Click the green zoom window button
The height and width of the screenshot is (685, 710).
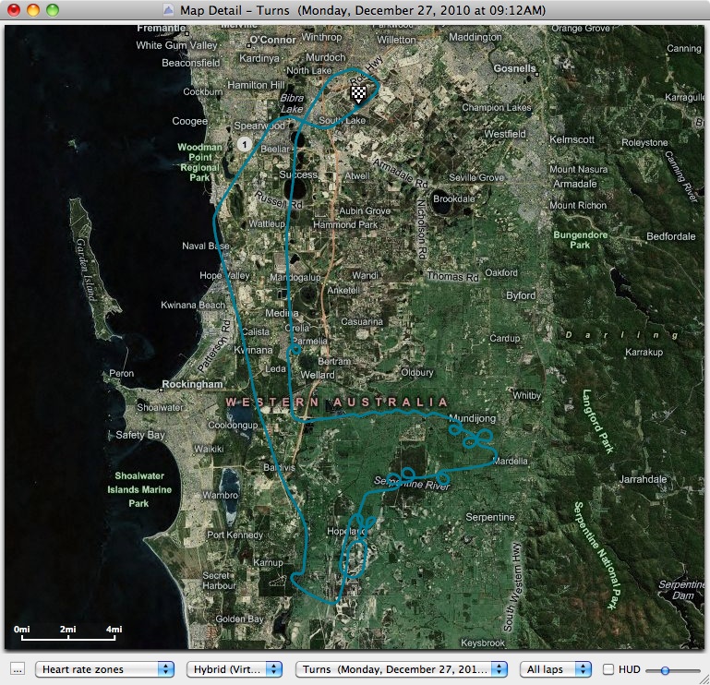(52, 10)
